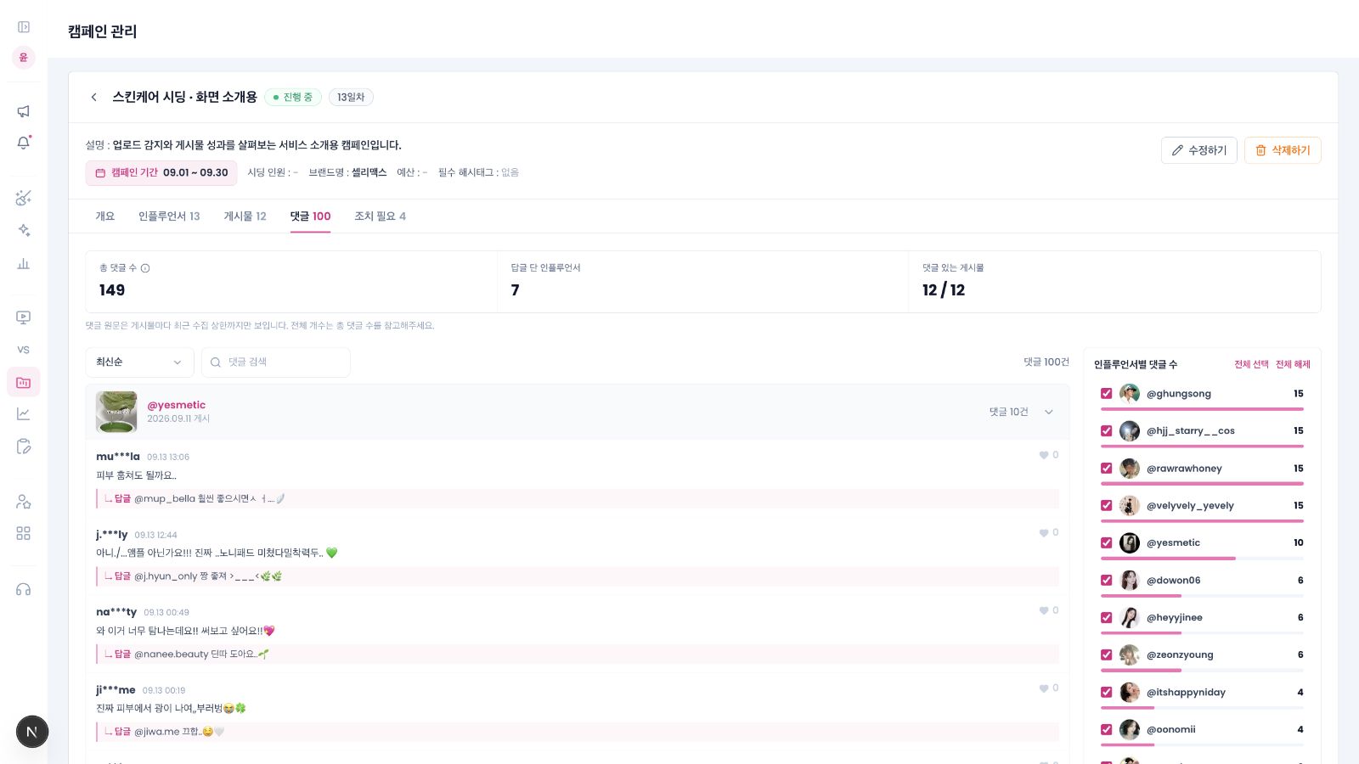The width and height of the screenshot is (1359, 764).
Task: Open the VS comparison sidebar icon
Action: point(24,350)
